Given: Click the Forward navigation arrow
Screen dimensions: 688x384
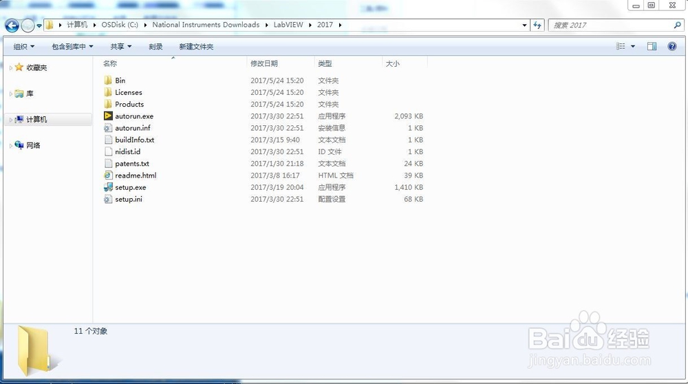Looking at the screenshot, I should 28,26.
